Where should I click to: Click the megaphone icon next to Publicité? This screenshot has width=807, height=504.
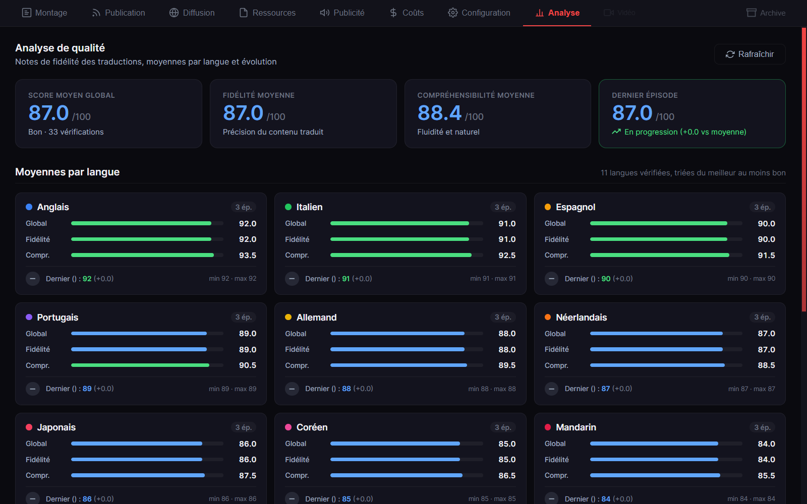325,13
